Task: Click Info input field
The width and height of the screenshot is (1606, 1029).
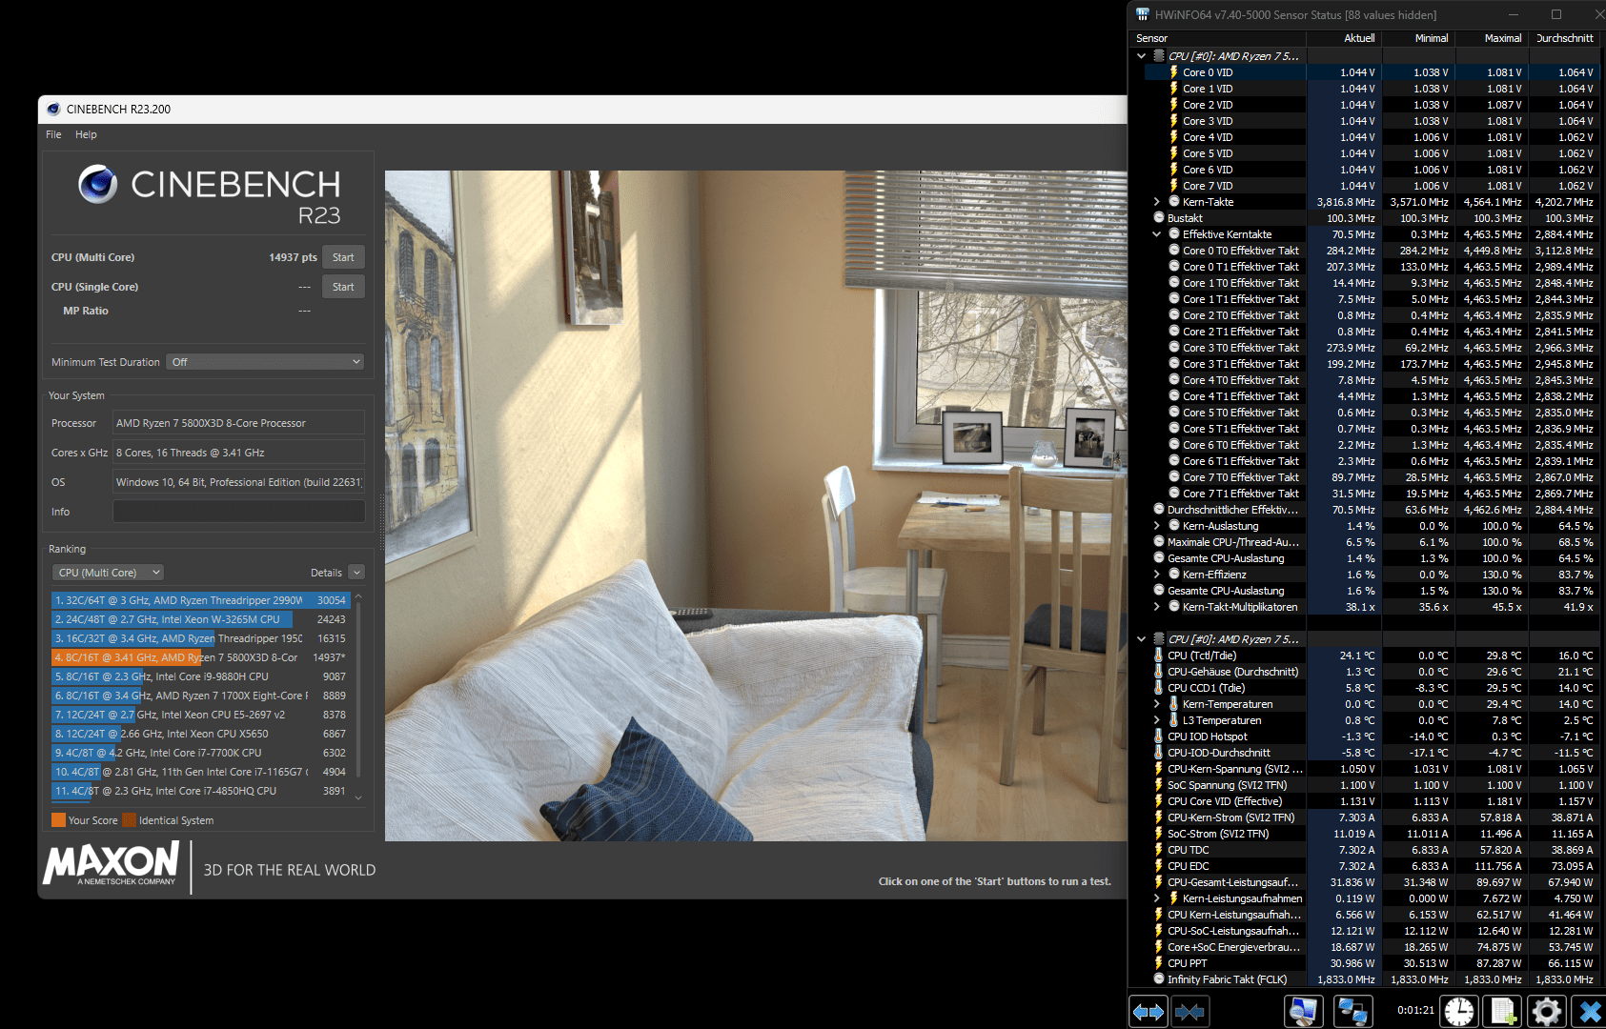Action: 238,512
